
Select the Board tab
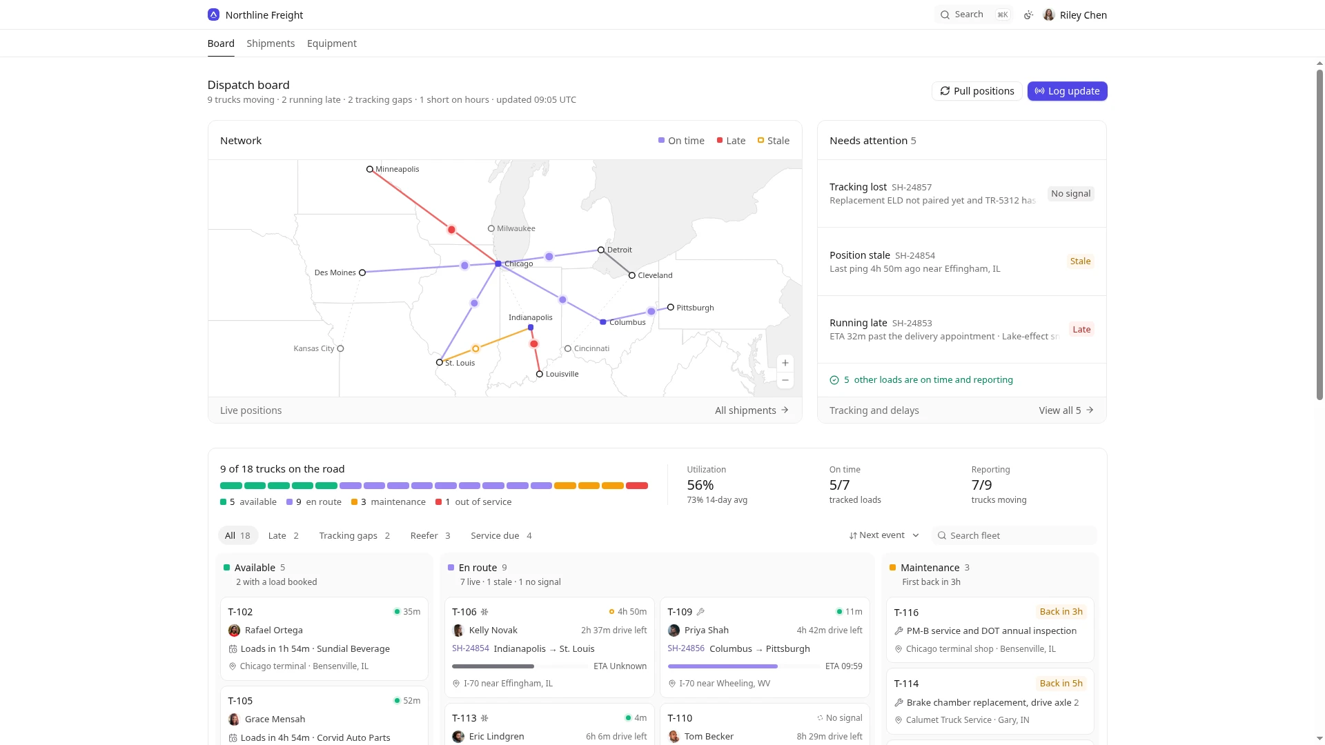point(221,43)
